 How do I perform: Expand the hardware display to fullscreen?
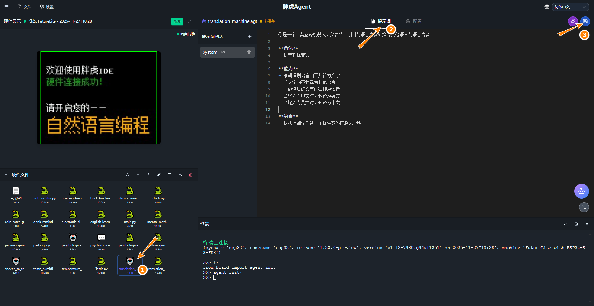(x=189, y=21)
